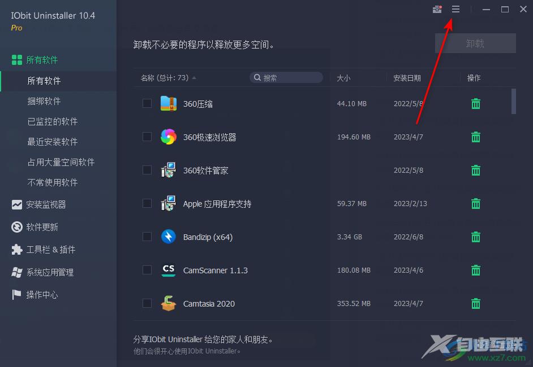Select the 360极速浏览器 name text
533x367 pixels.
click(209, 137)
